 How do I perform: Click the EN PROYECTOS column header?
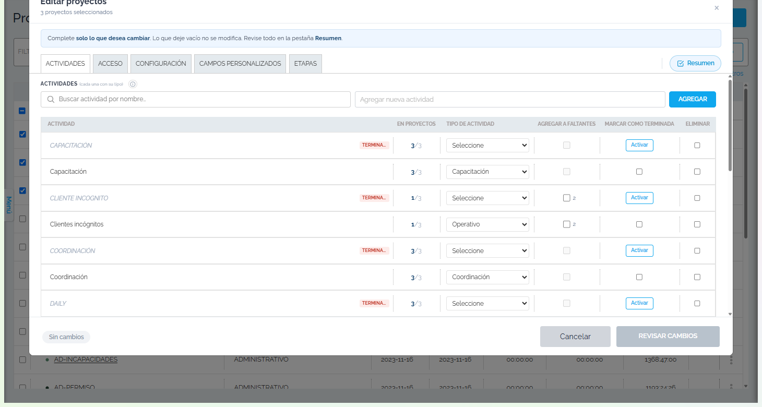[416, 124]
